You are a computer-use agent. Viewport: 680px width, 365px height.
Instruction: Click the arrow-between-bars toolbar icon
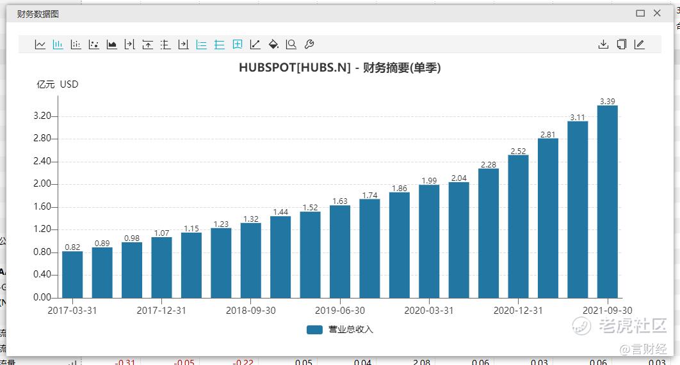tap(130, 44)
